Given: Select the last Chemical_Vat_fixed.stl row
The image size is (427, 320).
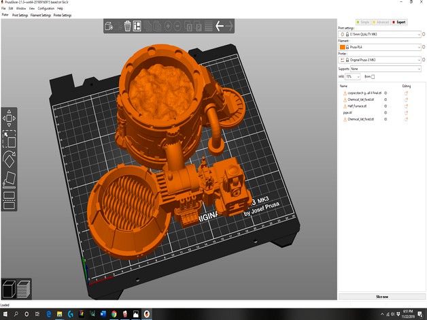Looking at the screenshot, I should click(x=361, y=119).
